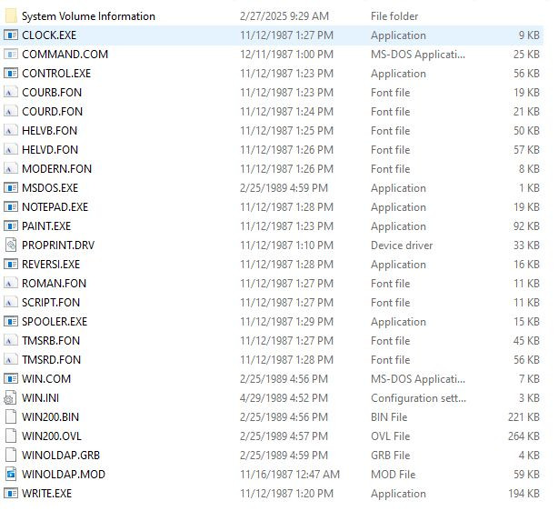Click the 221 KB size value
Image resolution: width=558 pixels, height=511 pixels.
523,417
